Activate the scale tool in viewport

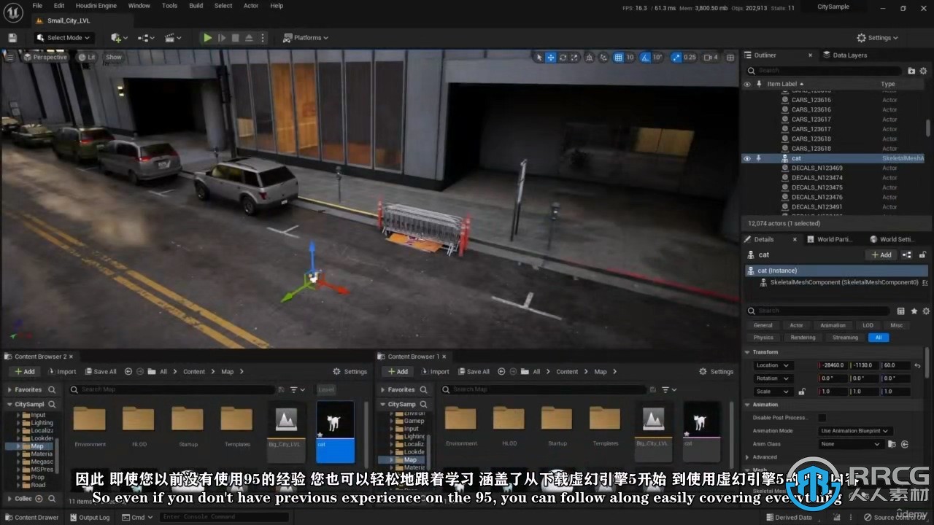pos(574,57)
